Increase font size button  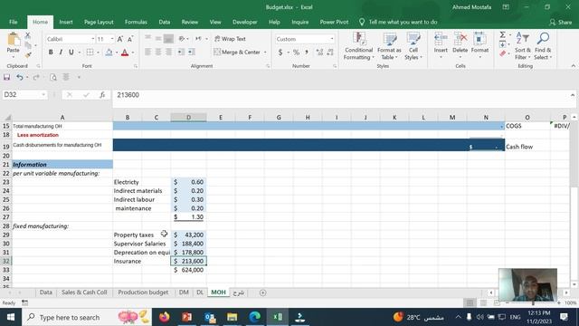coord(120,39)
